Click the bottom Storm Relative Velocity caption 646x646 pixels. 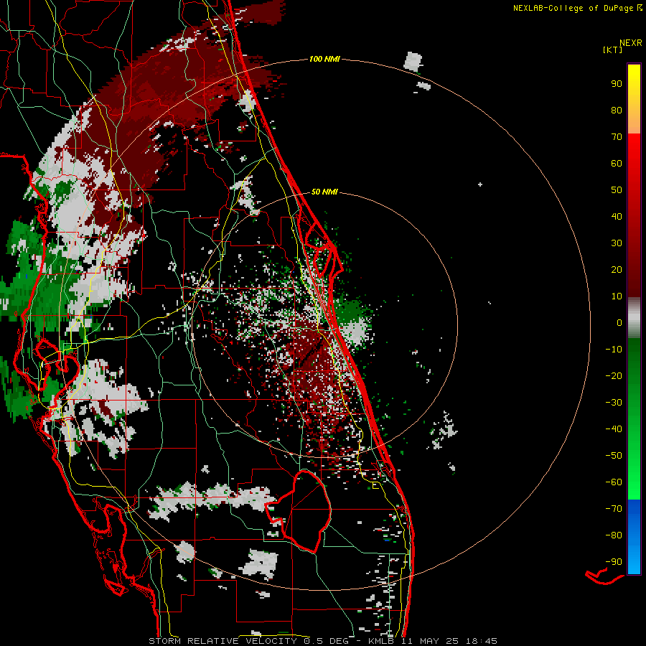323,641
